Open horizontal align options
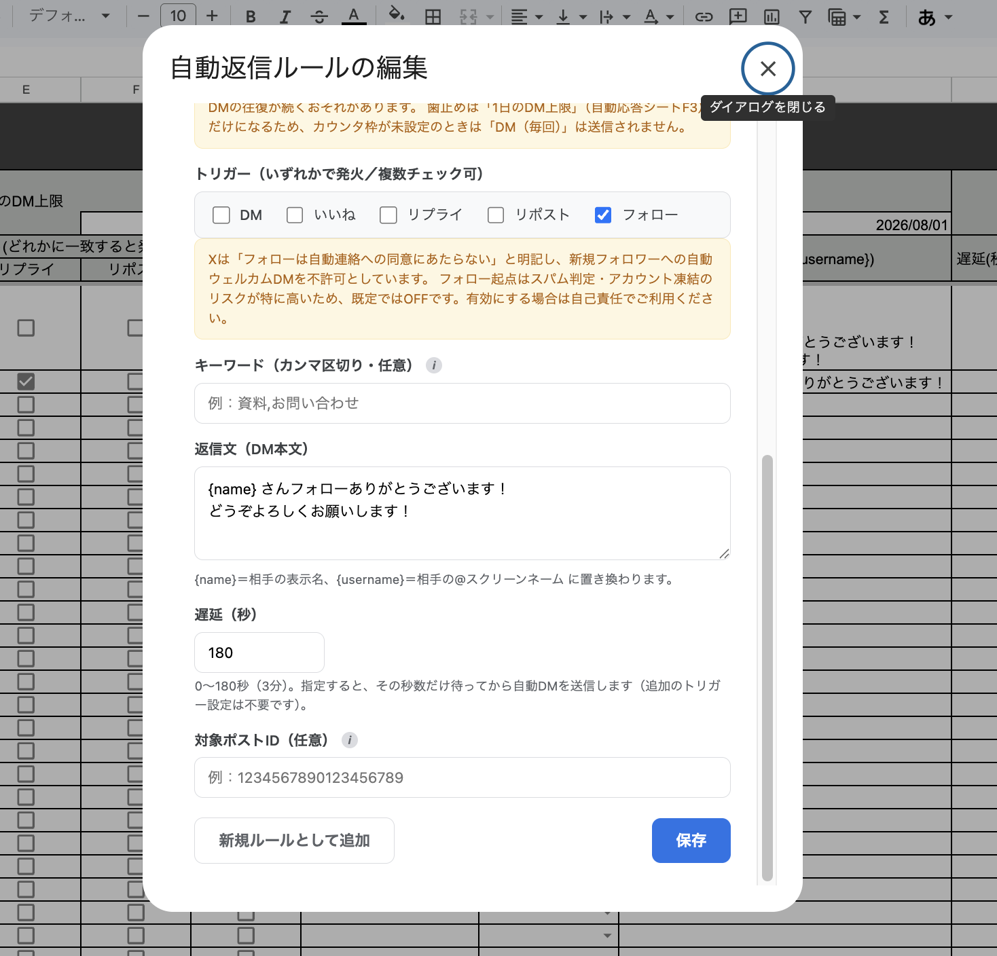The height and width of the screenshot is (956, 997). pyautogui.click(x=526, y=16)
